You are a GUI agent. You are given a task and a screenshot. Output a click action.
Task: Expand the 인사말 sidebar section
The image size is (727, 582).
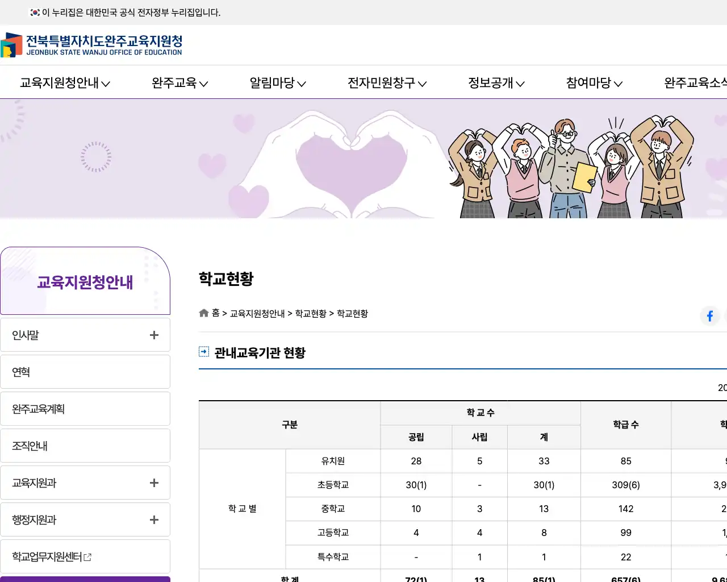[x=153, y=335]
